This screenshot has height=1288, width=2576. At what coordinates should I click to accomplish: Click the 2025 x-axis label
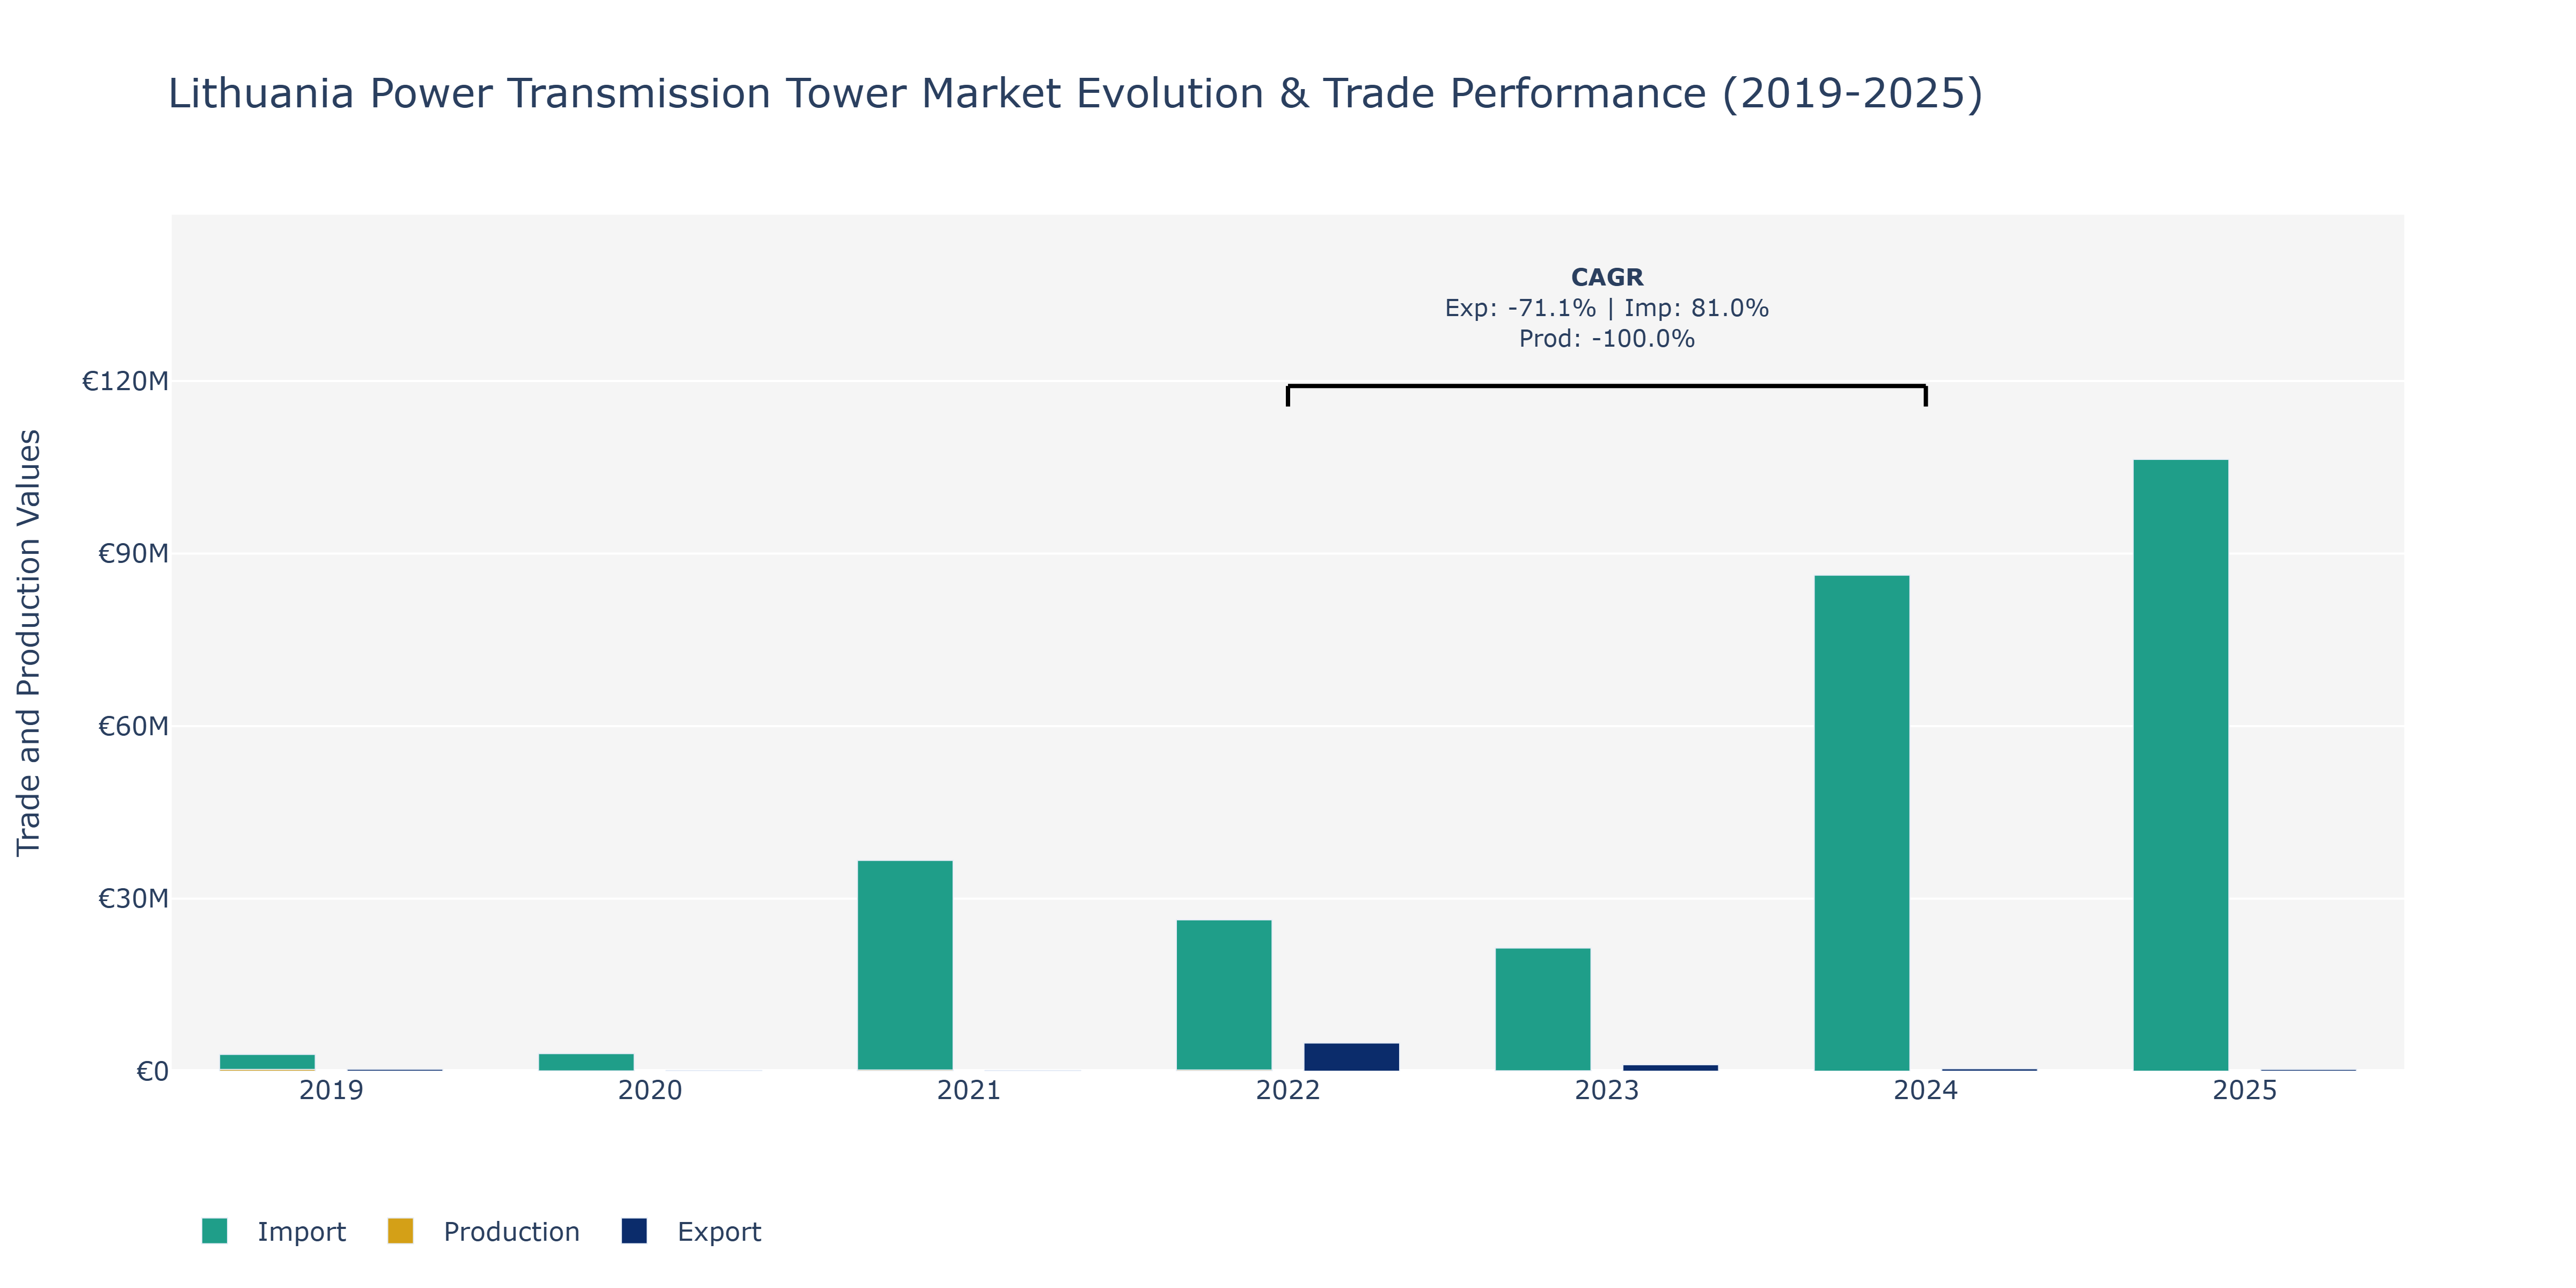pyautogui.click(x=2245, y=1090)
